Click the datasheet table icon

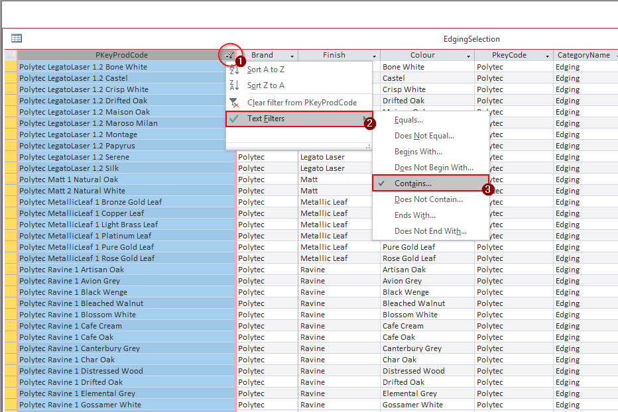pyautogui.click(x=17, y=38)
